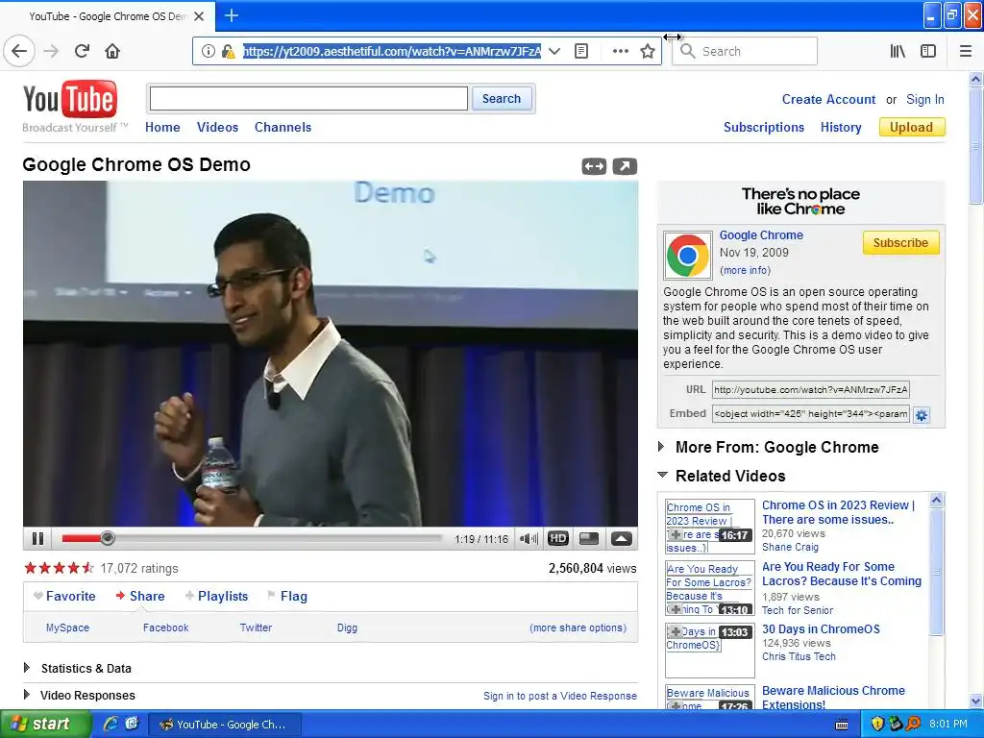Flag this video
The width and height of the screenshot is (984, 738).
tap(287, 596)
